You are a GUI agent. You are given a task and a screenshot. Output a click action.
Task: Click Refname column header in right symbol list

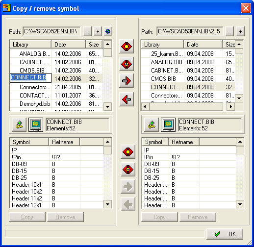184,142
